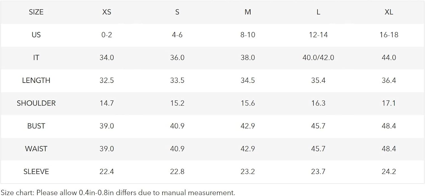The height and width of the screenshot is (196, 425).
Task: Select the US 16-18 cell
Action: 389,35
